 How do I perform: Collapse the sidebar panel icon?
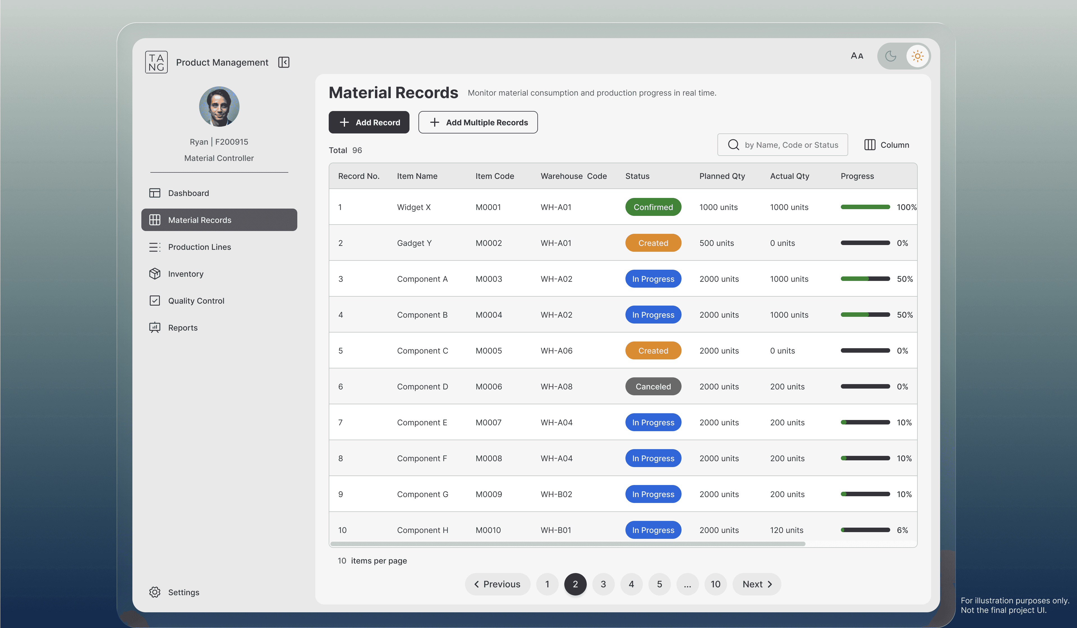(284, 62)
